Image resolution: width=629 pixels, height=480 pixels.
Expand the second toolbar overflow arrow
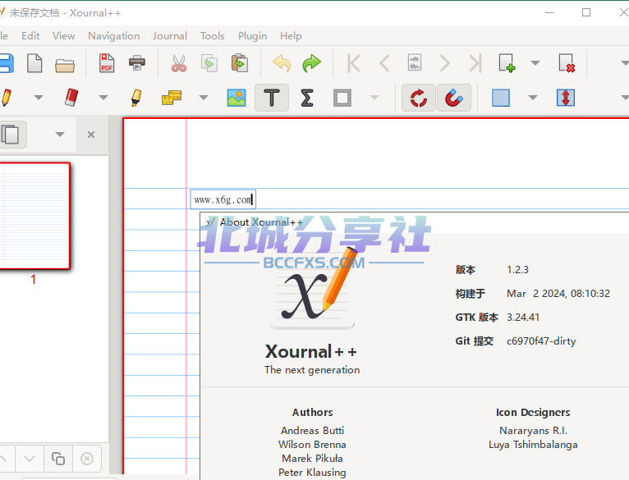[624, 98]
